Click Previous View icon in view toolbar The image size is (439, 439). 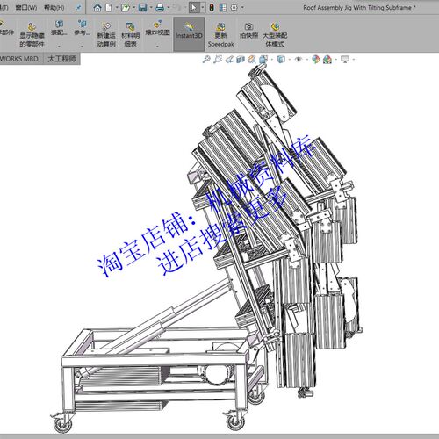pos(229,60)
